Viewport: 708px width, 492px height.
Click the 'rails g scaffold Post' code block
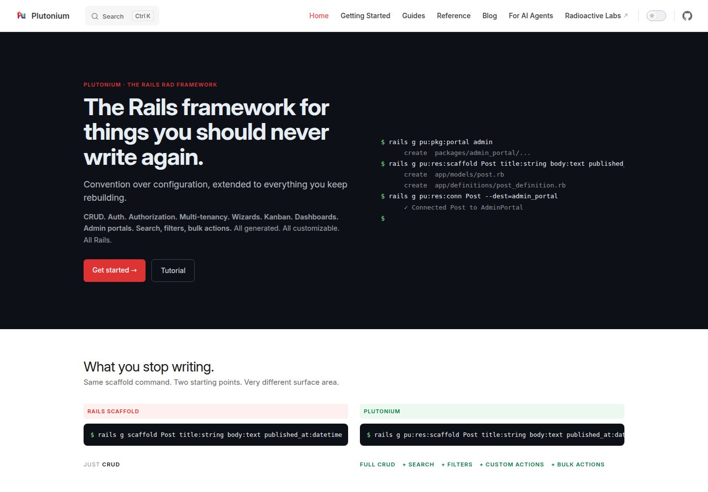216,435
